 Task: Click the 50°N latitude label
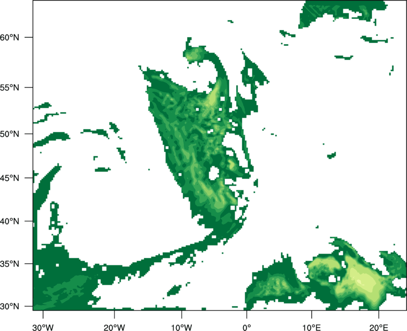pyautogui.click(x=10, y=134)
